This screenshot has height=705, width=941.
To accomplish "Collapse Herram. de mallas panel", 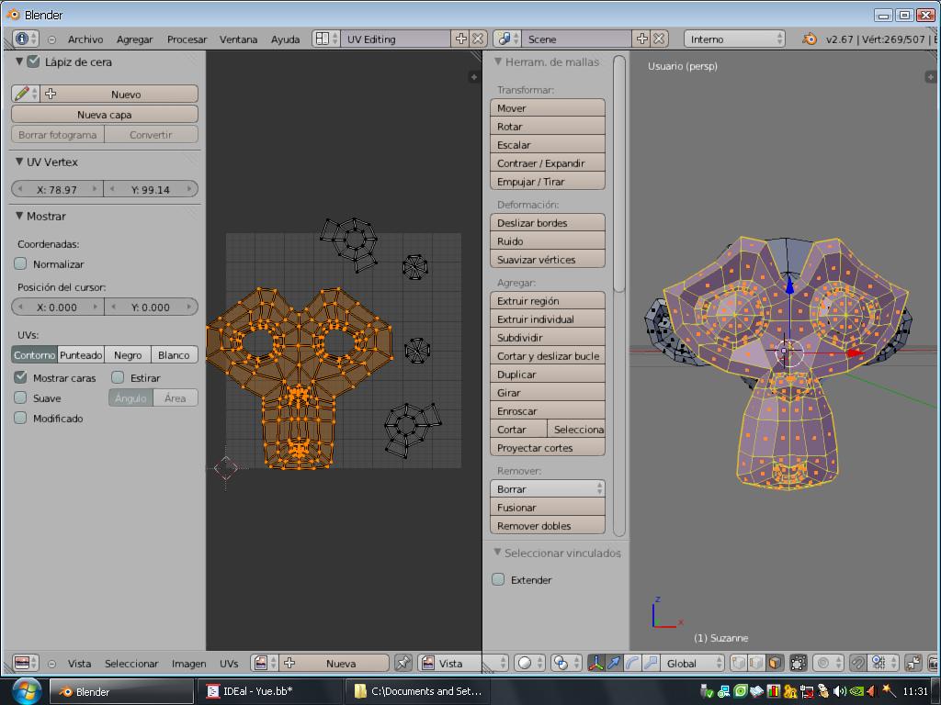I will [x=497, y=62].
